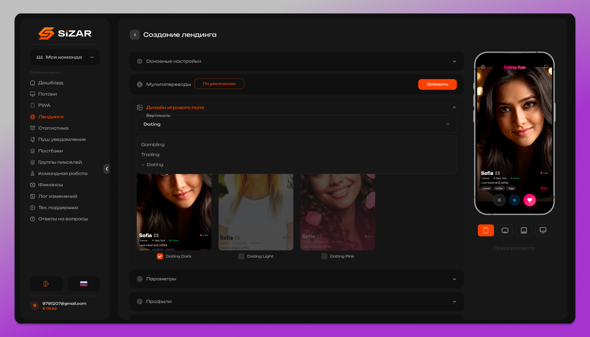Expand the Параметры section

pyautogui.click(x=297, y=279)
